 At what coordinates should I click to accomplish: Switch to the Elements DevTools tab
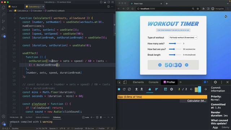pyautogui.click(x=138, y=82)
